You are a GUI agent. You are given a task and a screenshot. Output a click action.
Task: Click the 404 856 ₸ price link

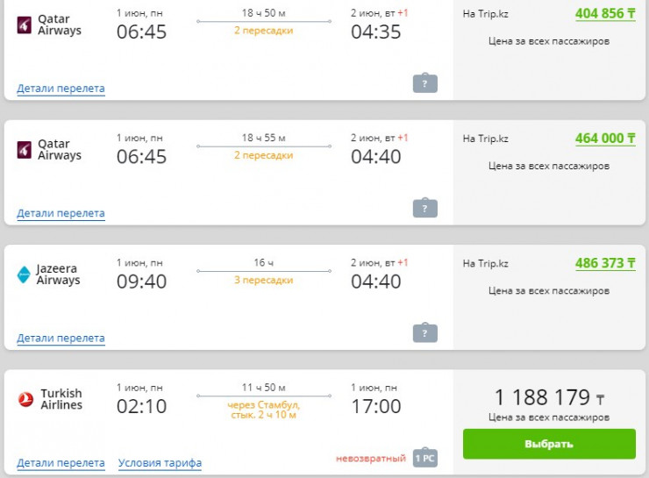click(x=605, y=13)
